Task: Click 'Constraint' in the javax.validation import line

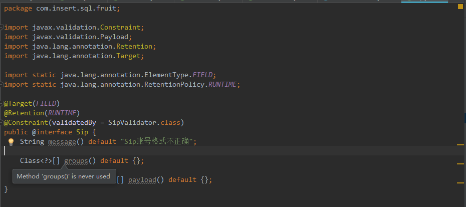Action: pyautogui.click(x=120, y=28)
